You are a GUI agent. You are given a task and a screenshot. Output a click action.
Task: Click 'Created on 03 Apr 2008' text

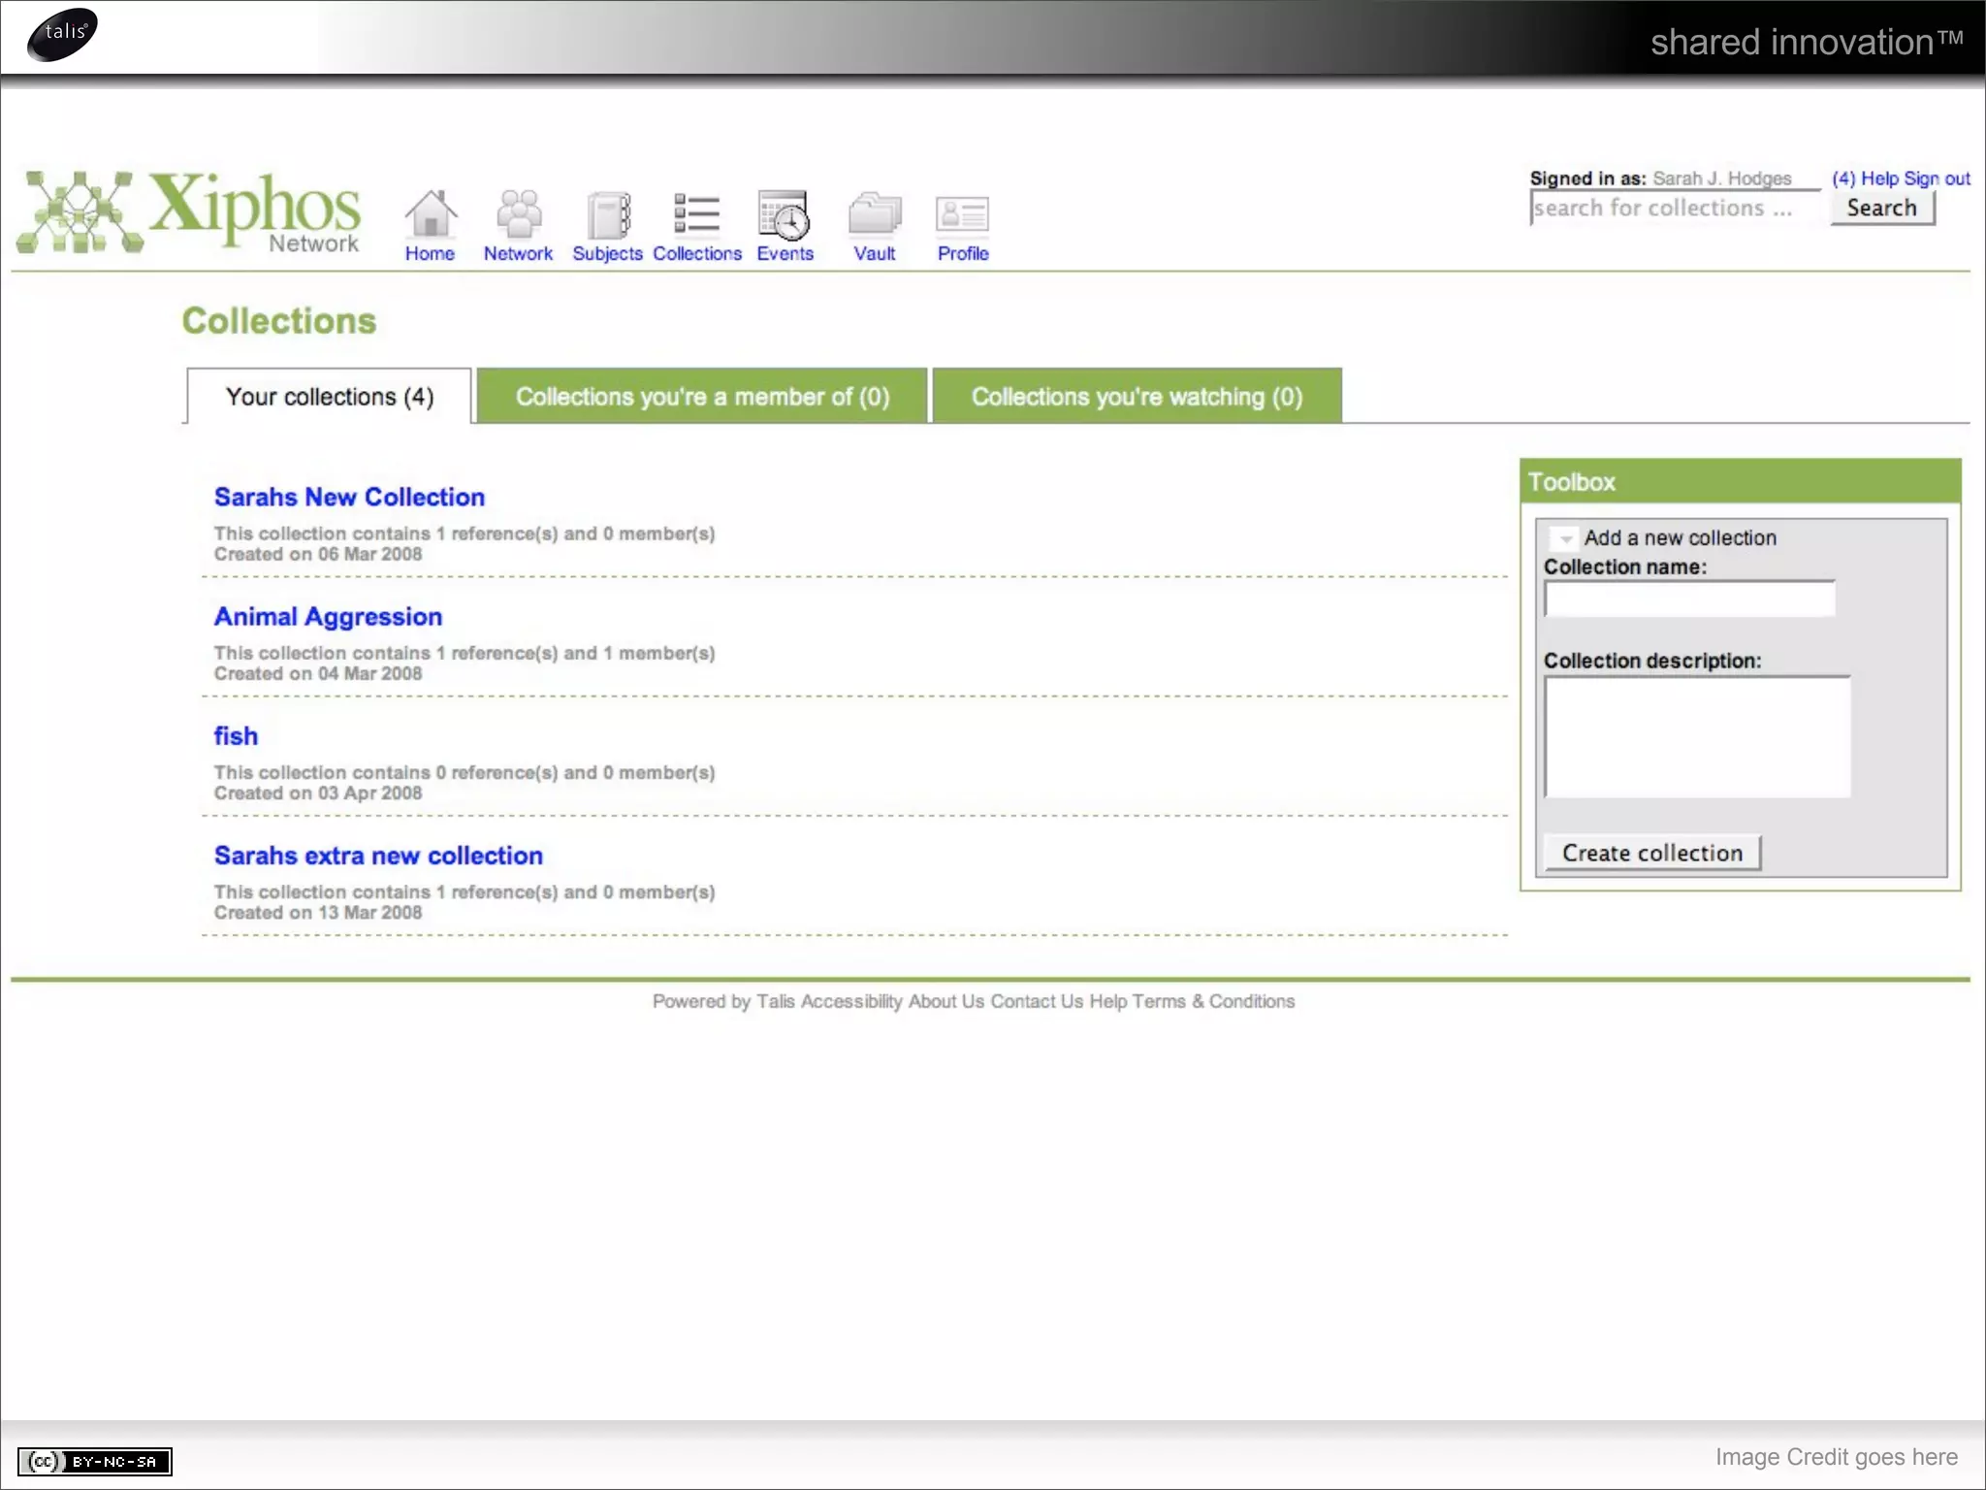318,793
